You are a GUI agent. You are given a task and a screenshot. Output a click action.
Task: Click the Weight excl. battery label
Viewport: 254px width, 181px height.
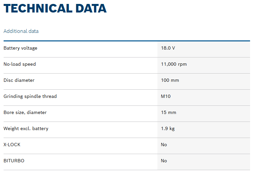[x=26, y=129]
